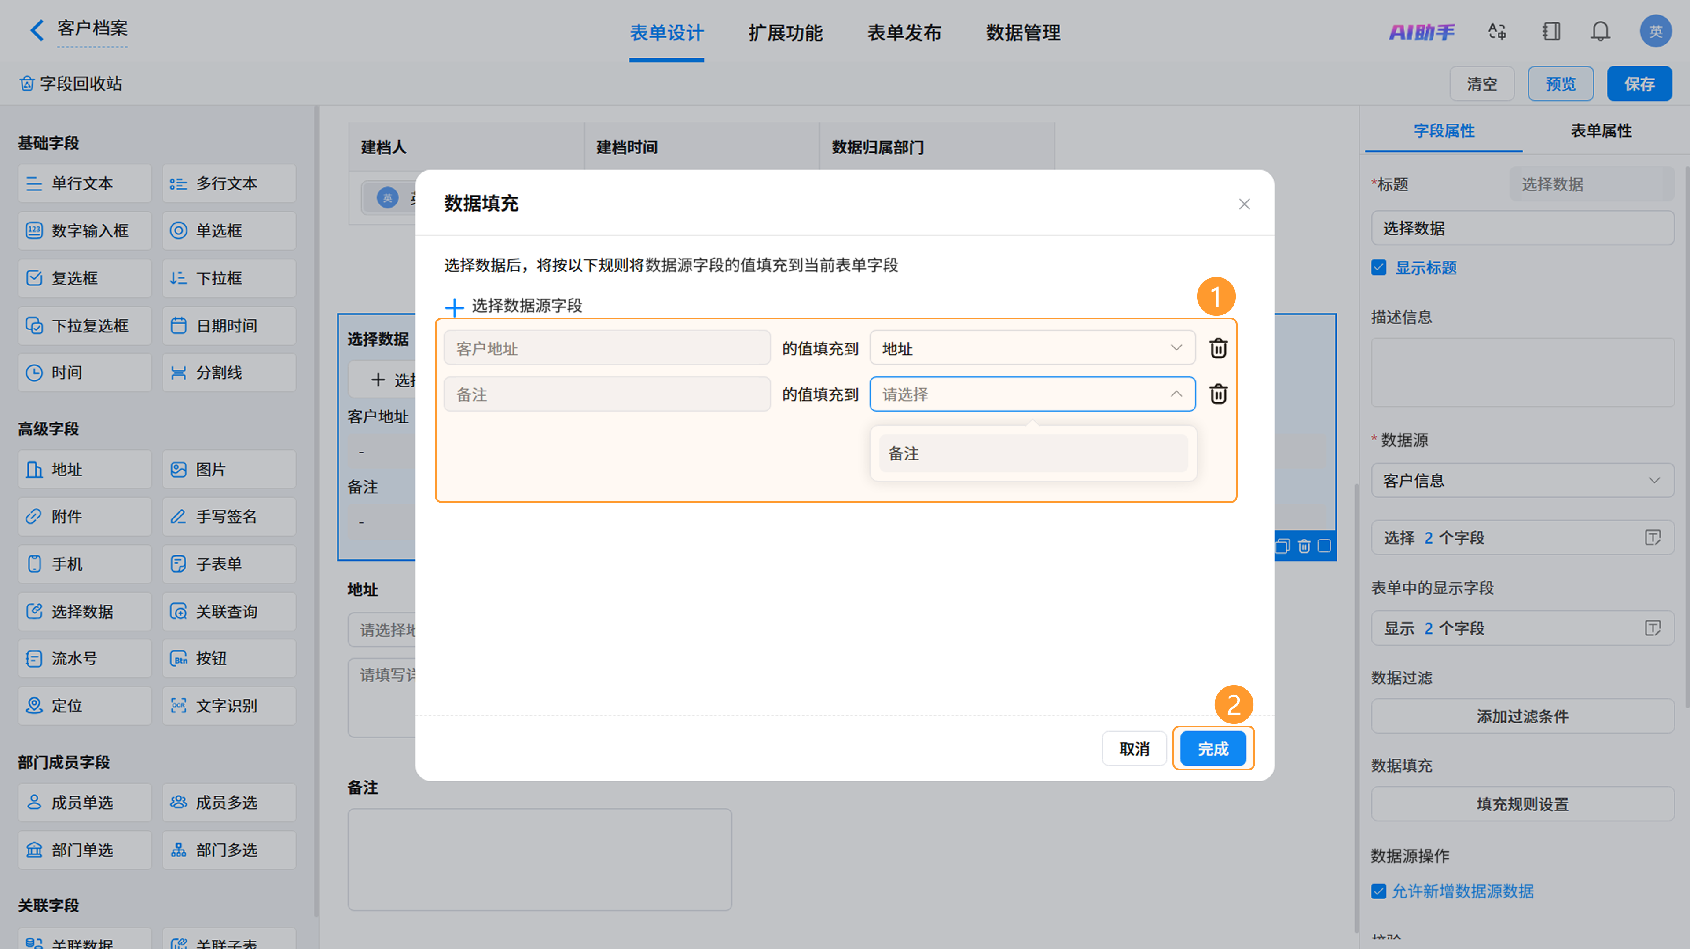Viewport: 1690px width, 949px height.
Task: Open the 客户信息 data source dropdown
Action: click(x=1522, y=480)
